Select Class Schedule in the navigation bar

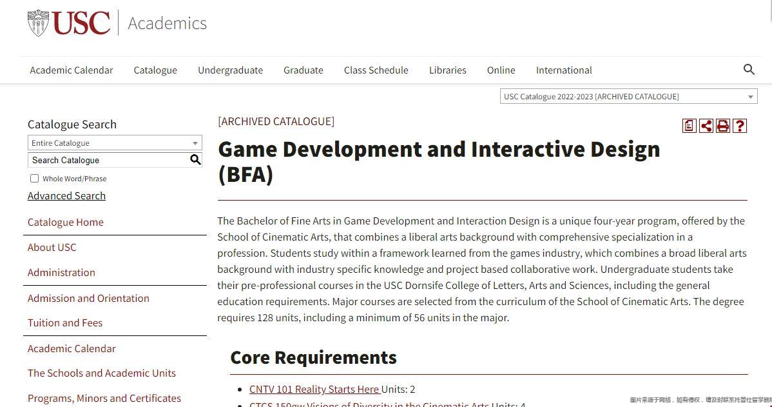(x=376, y=70)
